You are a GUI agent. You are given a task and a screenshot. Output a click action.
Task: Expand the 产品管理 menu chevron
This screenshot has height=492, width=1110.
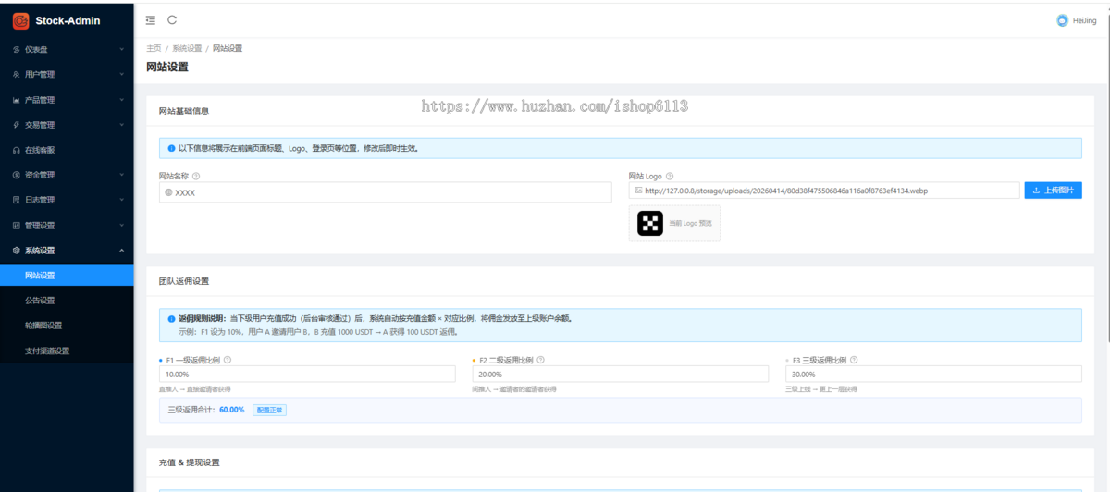tap(122, 100)
